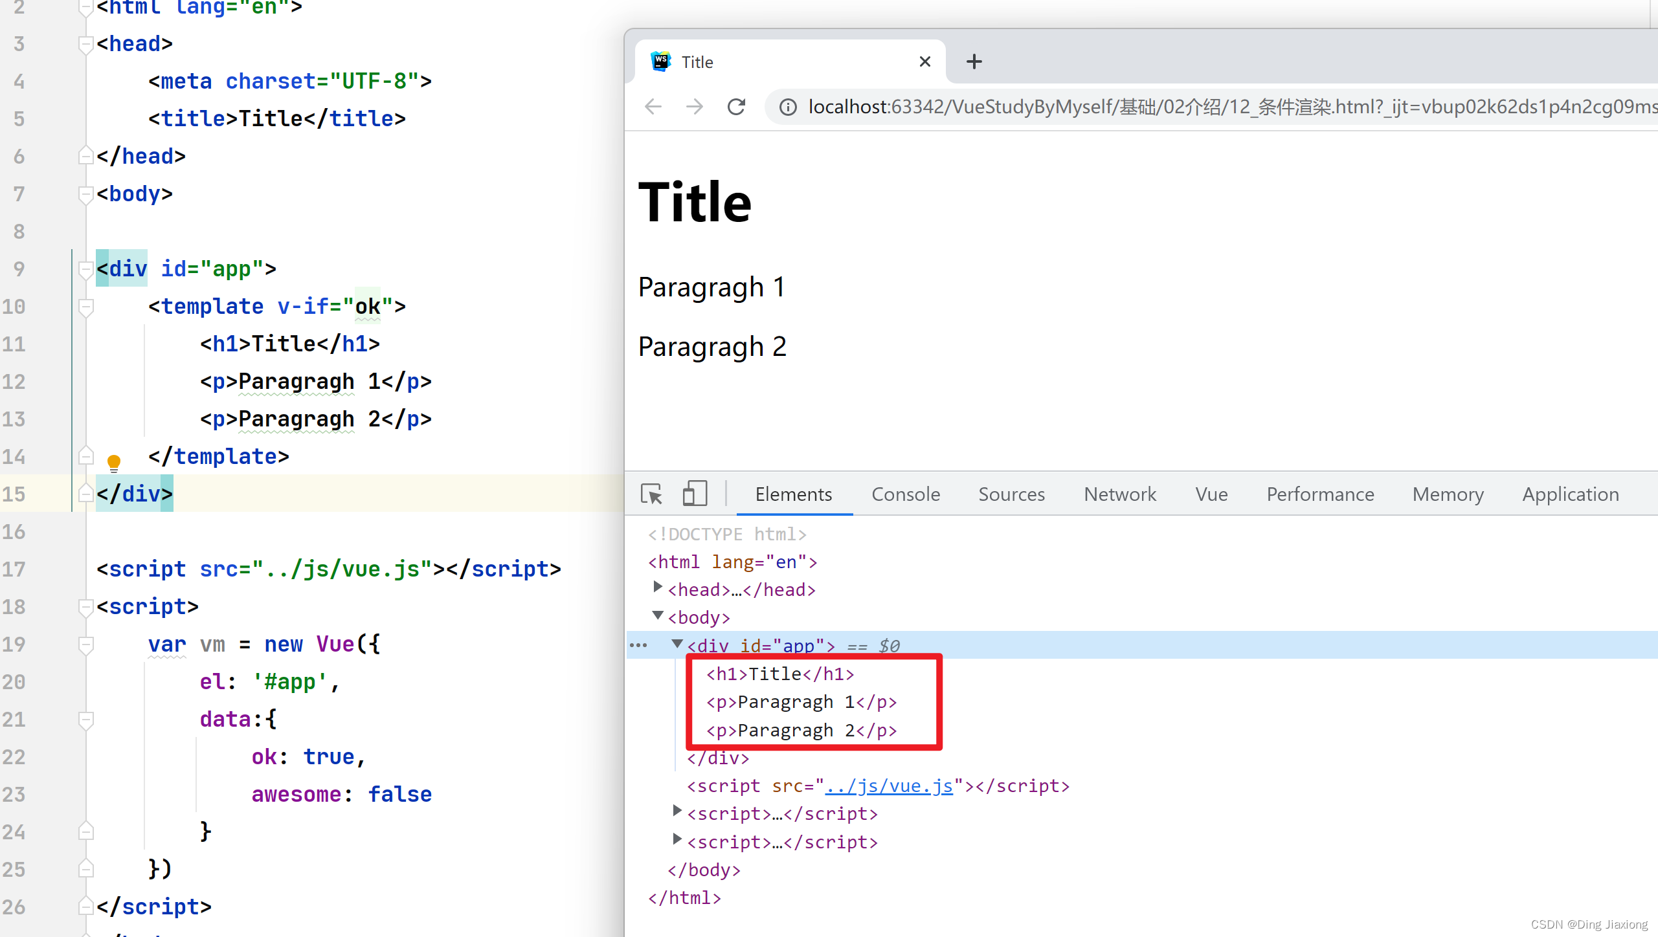The height and width of the screenshot is (937, 1658).
Task: Collapse the div id="app" node
Action: pos(677,644)
